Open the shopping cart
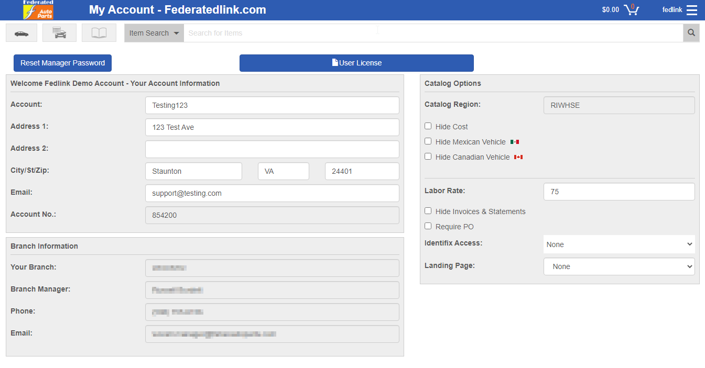The image size is (705, 368). point(632,10)
